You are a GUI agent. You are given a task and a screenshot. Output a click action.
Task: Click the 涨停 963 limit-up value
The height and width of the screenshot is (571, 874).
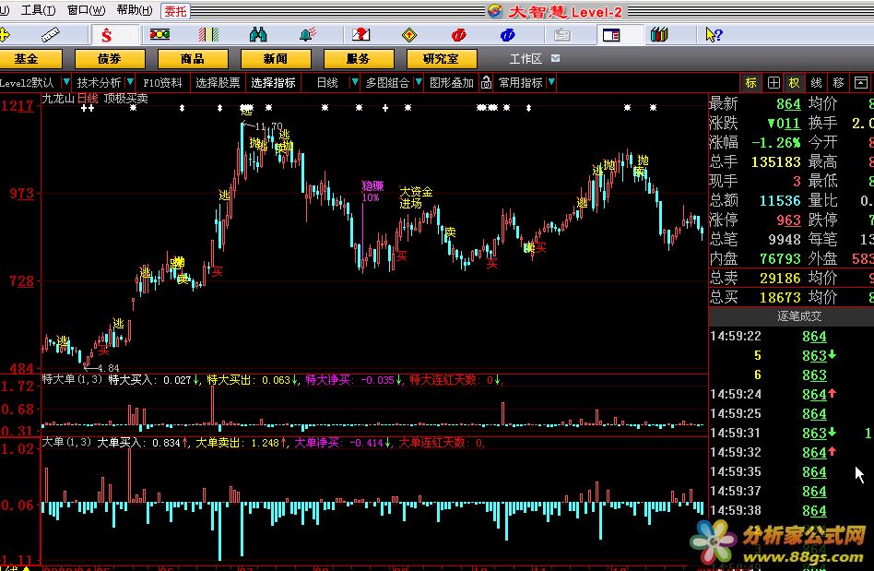point(788,220)
